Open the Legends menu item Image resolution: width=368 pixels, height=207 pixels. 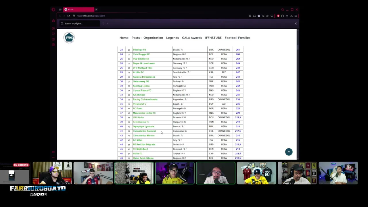tap(172, 38)
